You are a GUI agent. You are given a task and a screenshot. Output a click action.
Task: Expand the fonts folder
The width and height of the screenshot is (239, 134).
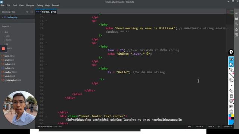(x=4, y=40)
